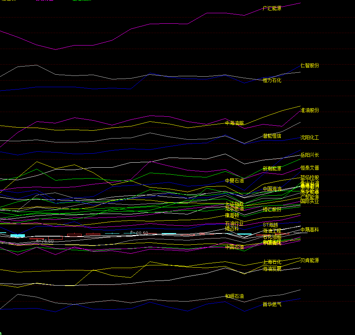
Task: Pick the 海油工程 line label
Action: tap(272, 231)
